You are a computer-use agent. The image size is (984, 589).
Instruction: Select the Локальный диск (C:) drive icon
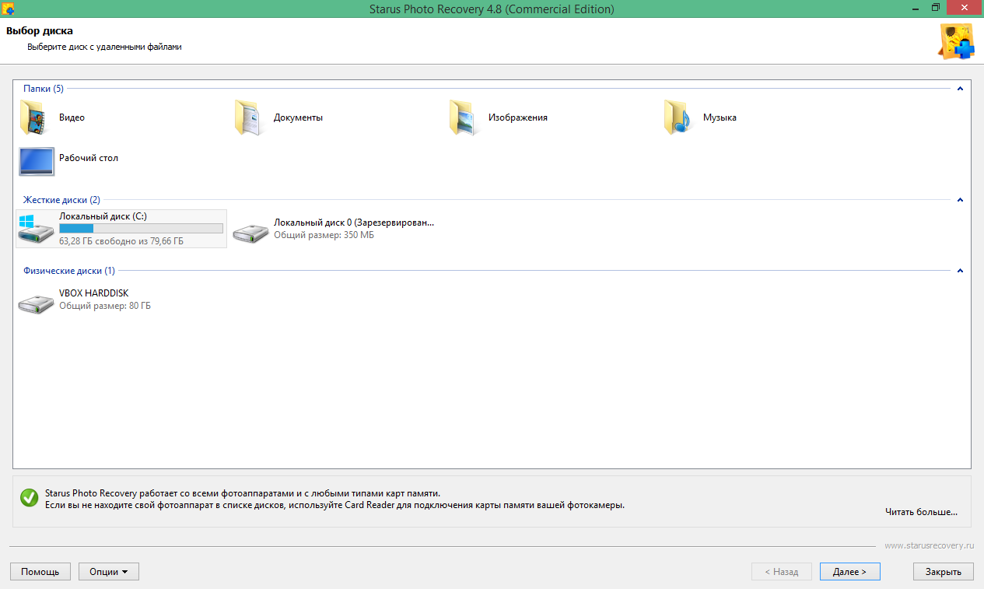point(36,228)
